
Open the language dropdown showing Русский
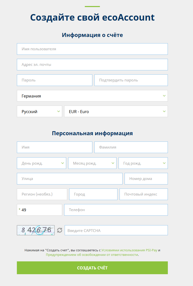[x=40, y=111]
